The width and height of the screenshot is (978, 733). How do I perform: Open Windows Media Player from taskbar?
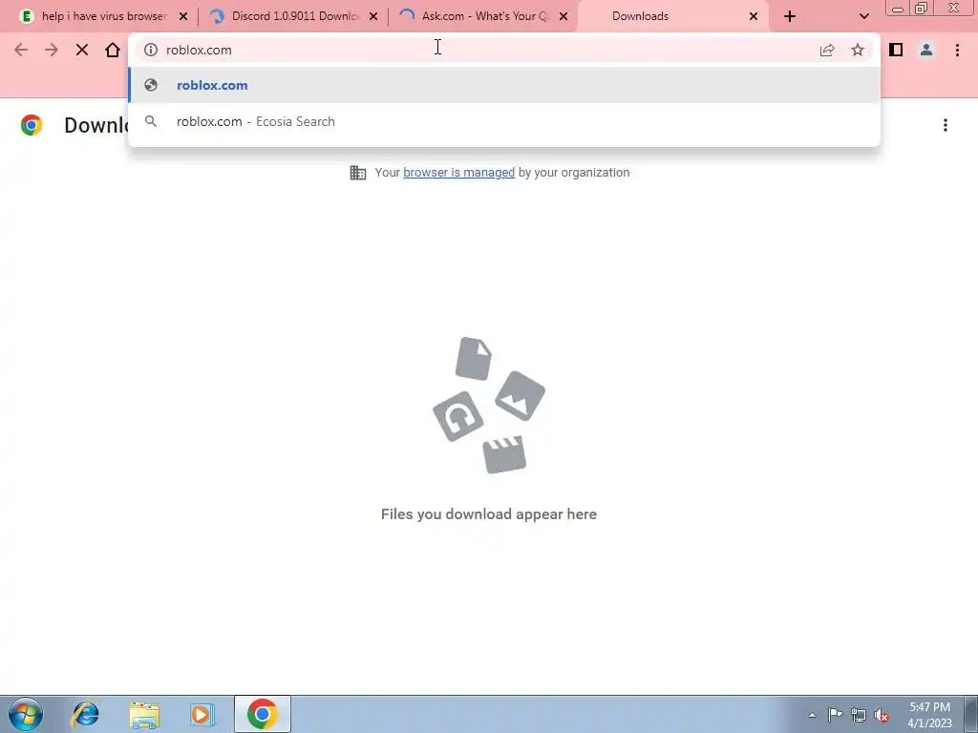click(202, 714)
